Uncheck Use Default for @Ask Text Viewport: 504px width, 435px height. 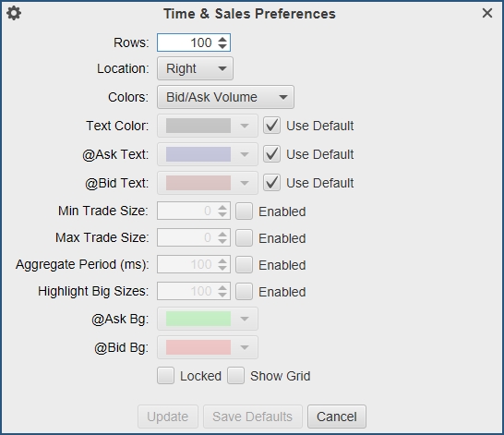coord(272,154)
